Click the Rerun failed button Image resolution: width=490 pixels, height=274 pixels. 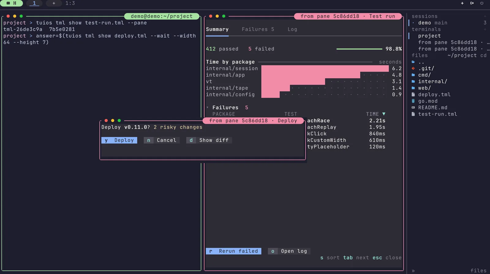(233, 251)
